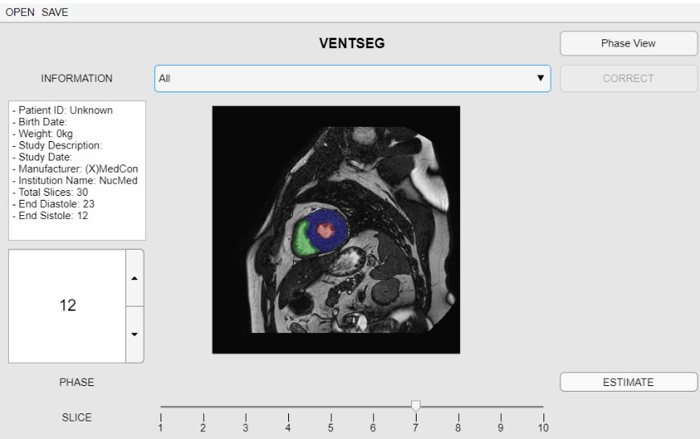Click the red left ventricle cavity

(x=325, y=230)
